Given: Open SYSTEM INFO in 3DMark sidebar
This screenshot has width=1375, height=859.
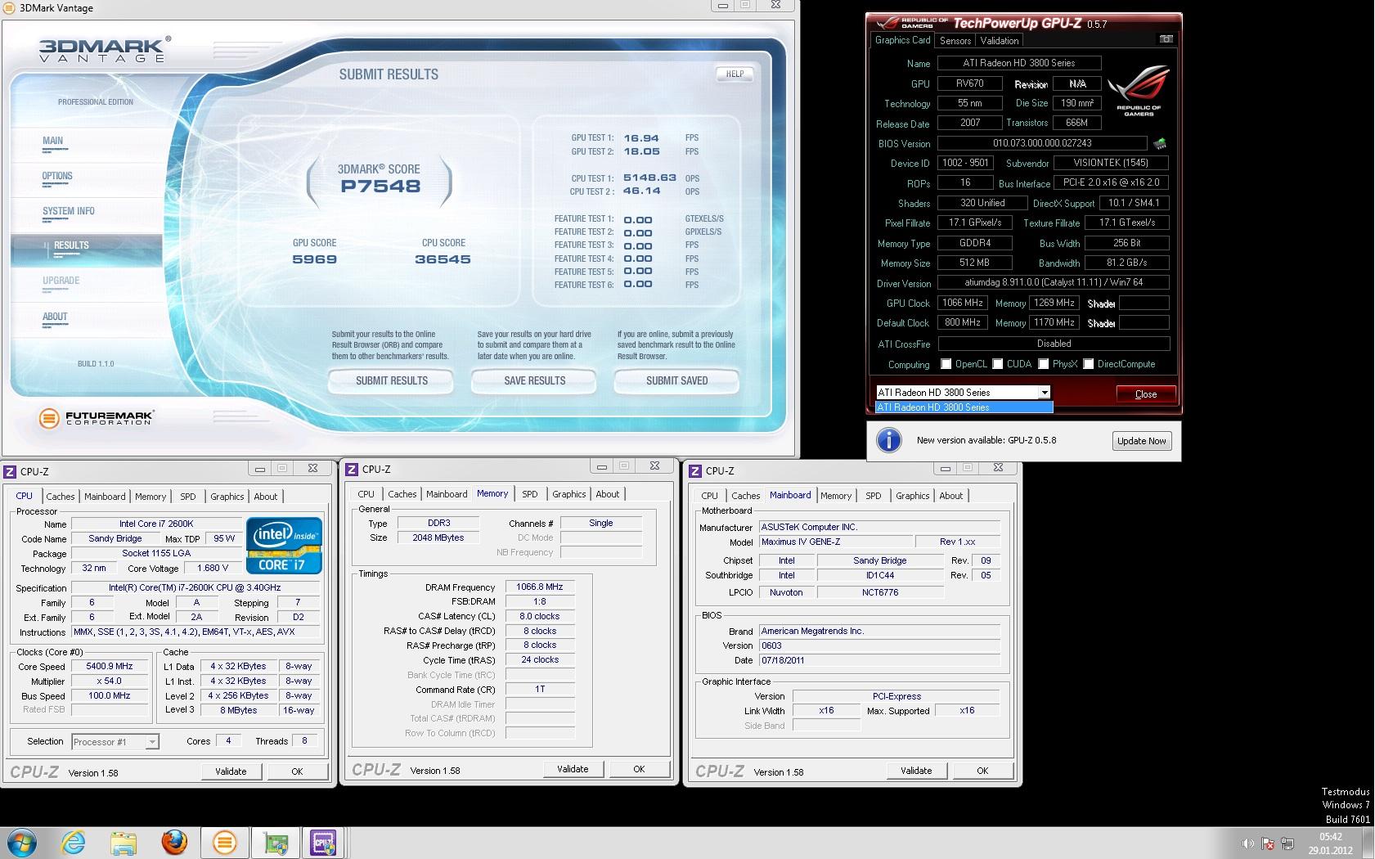Looking at the screenshot, I should point(69,211).
